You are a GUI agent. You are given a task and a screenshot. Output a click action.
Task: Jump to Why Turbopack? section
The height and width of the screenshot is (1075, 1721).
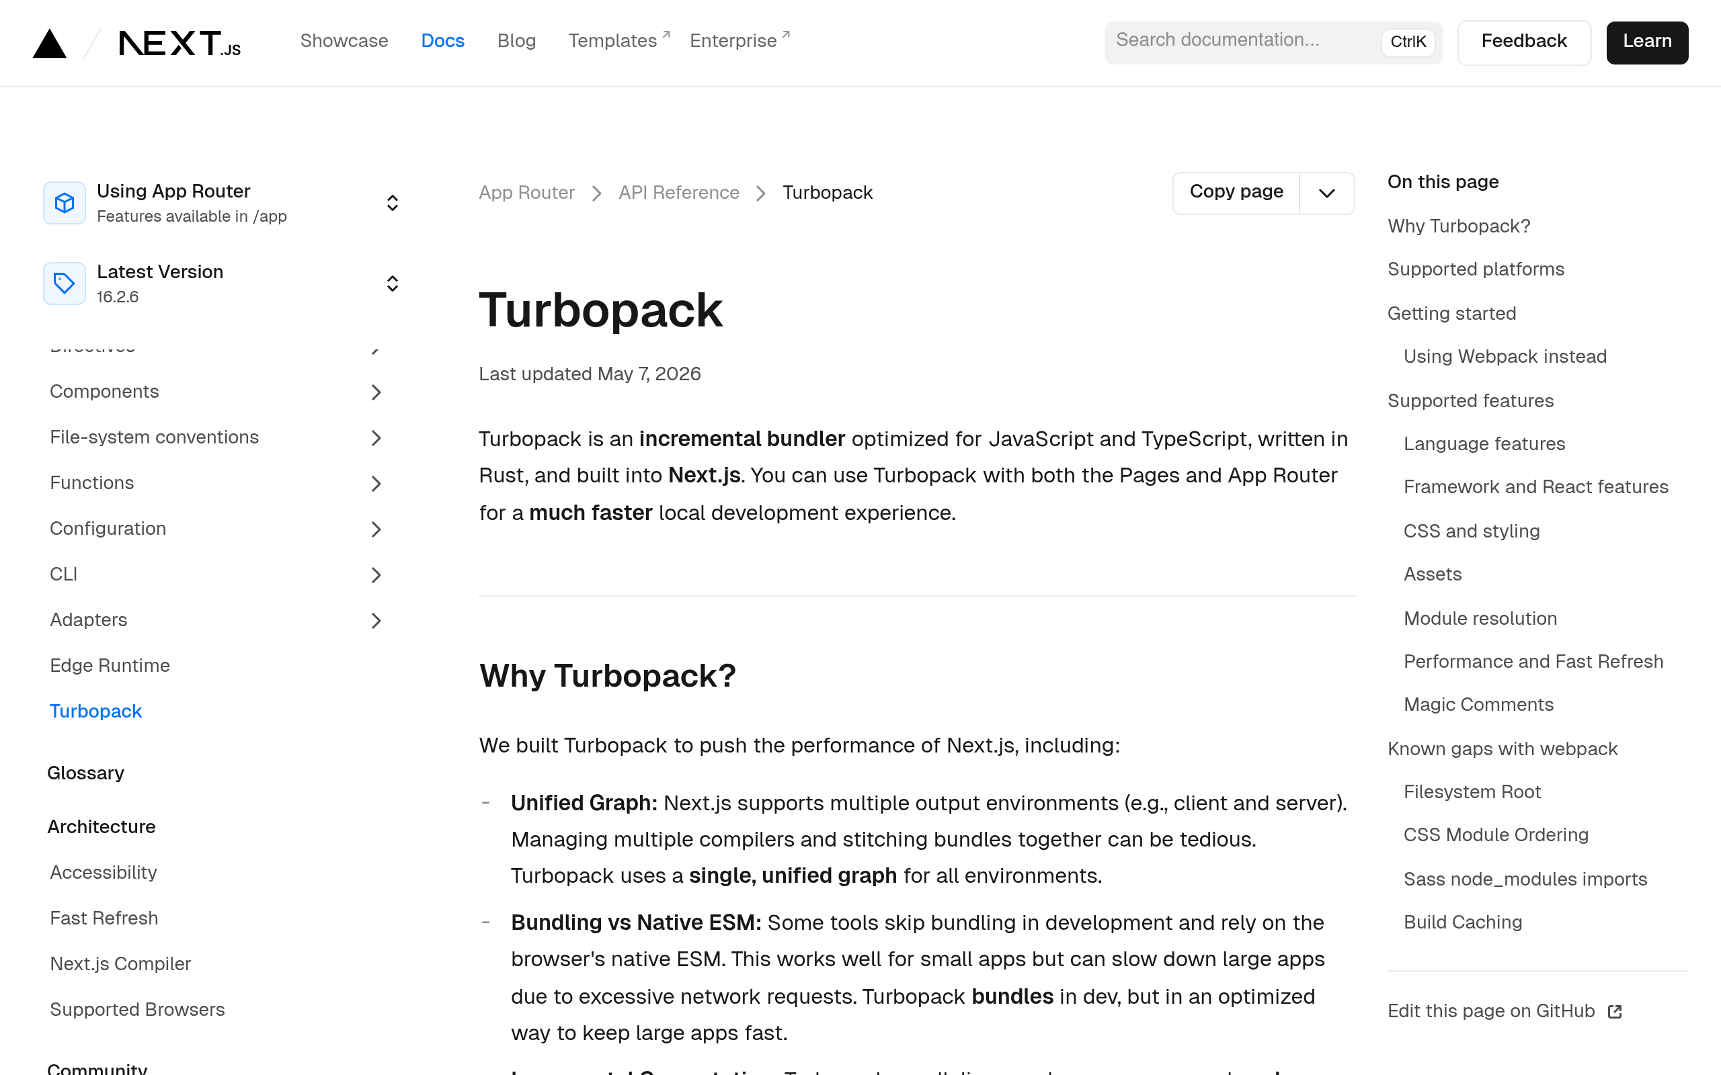(x=1459, y=226)
